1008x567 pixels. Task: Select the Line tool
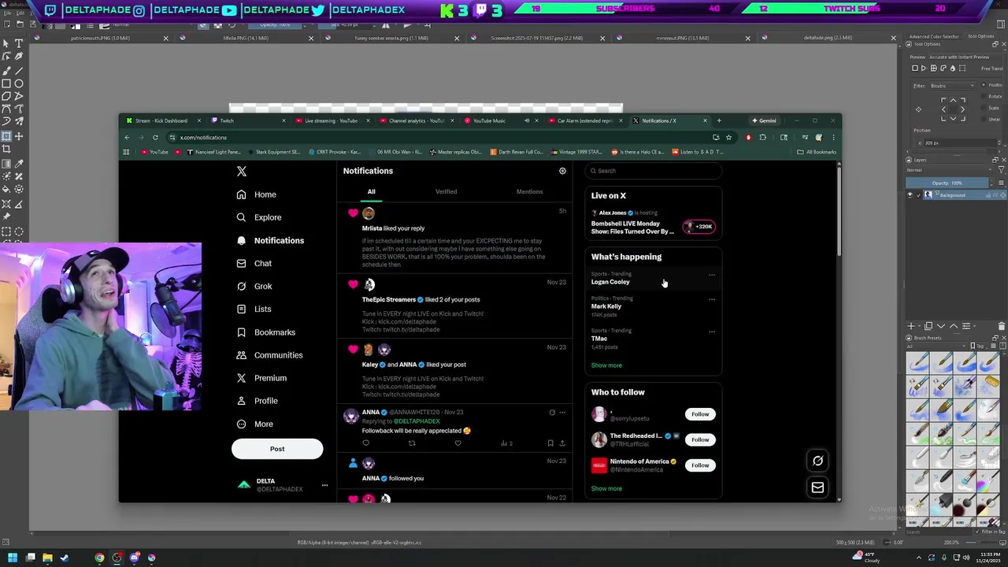[19, 70]
